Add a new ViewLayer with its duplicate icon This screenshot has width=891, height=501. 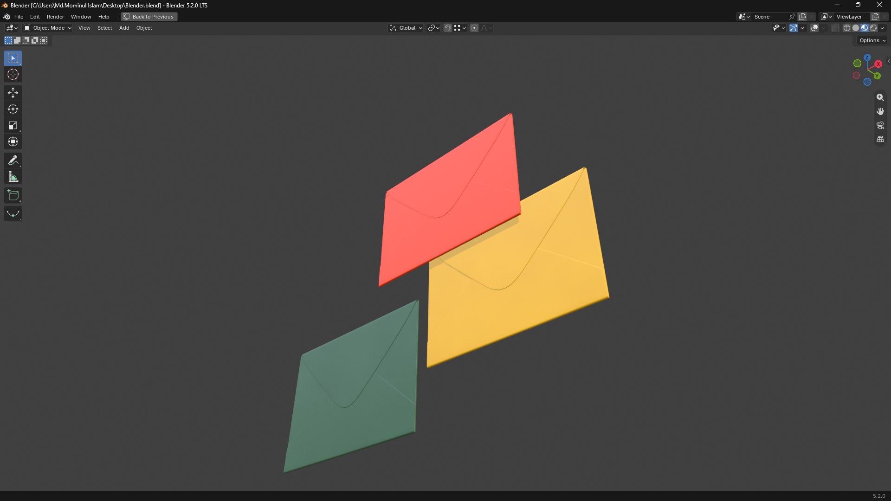875,17
